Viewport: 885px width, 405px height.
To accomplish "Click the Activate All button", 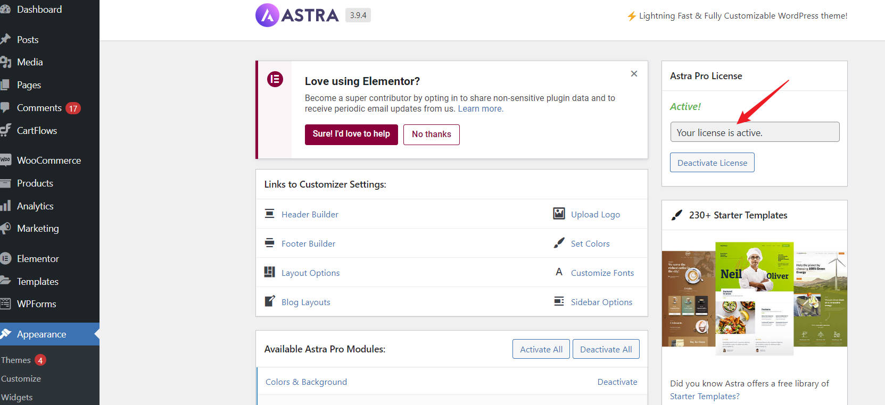I will [541, 349].
